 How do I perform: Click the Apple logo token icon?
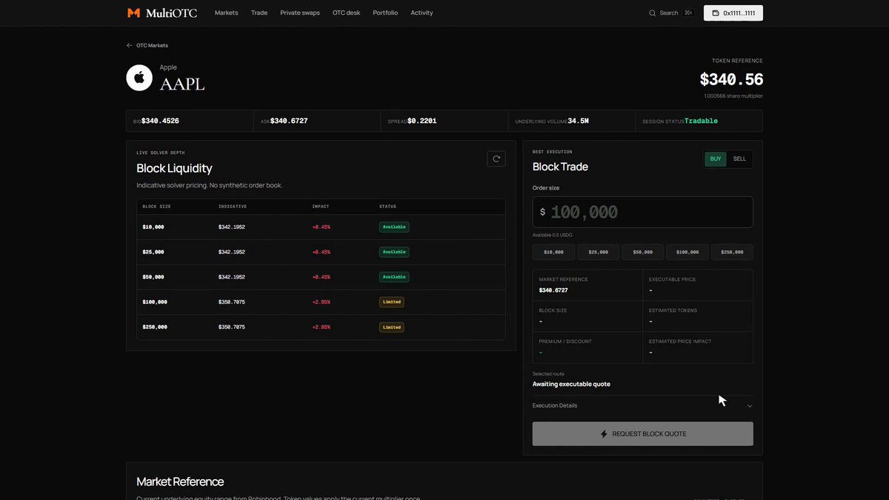139,78
